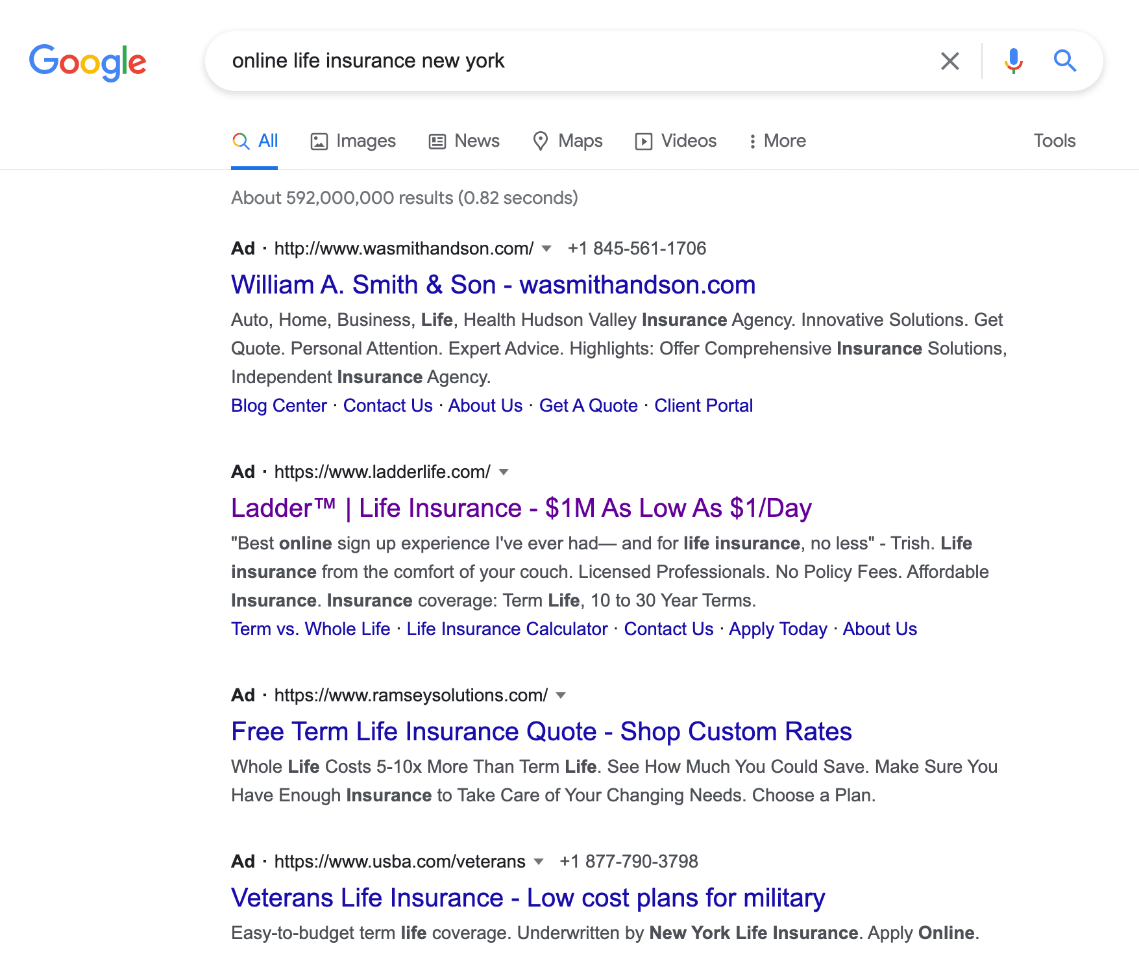
Task: Expand the ladderlife.com ad disclosure arrow
Action: [x=504, y=472]
